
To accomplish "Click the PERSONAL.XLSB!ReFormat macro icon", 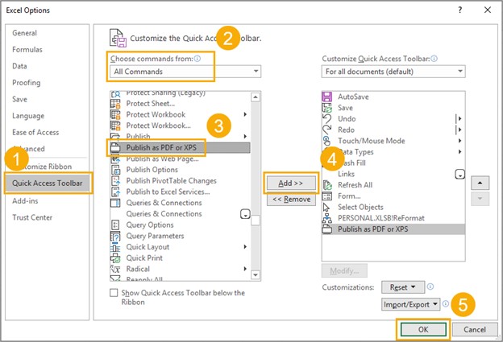I will [327, 218].
